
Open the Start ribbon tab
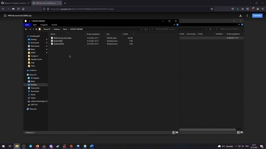coord(35,25)
